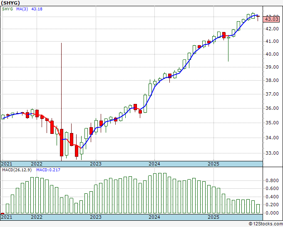The height and width of the screenshot is (227, 283).
Task: Click the 41.00 price axis label
Action: pos(272,41)
